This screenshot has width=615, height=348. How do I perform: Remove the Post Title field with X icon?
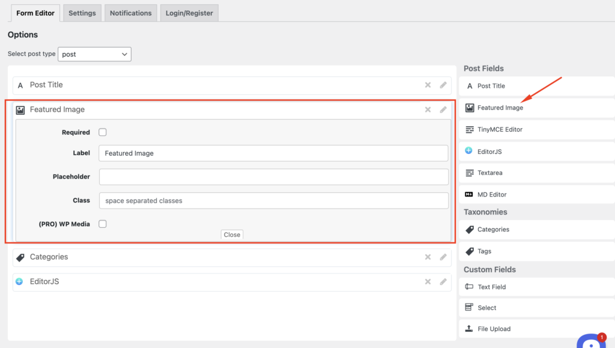pos(428,85)
